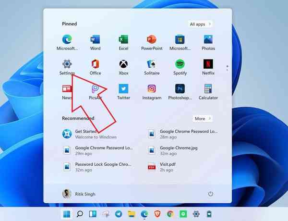The height and width of the screenshot is (221, 288).
Task: Open Telegram from the taskbar
Action: click(x=119, y=214)
